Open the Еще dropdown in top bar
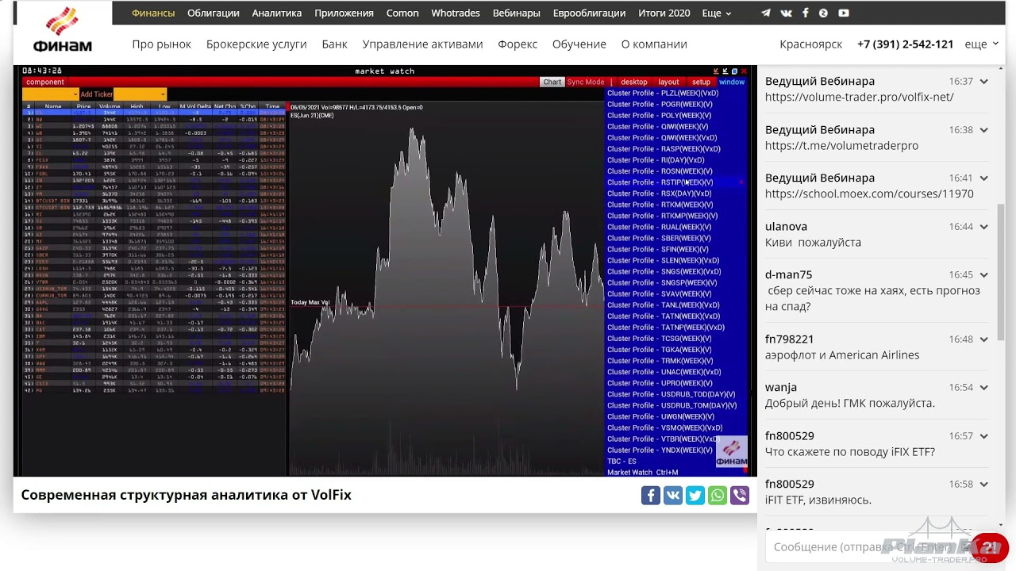The image size is (1016, 571). point(717,13)
